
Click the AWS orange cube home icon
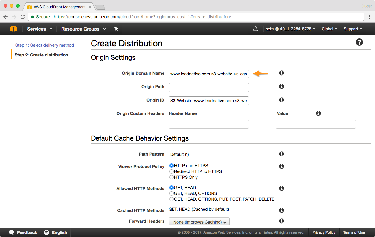(13, 29)
